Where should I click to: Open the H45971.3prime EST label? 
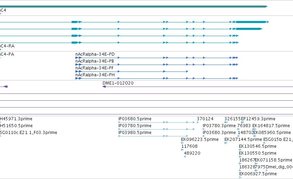click(x=16, y=119)
